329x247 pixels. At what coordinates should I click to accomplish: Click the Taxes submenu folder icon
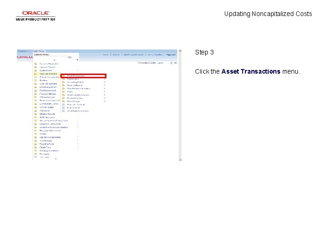[x=63, y=91]
